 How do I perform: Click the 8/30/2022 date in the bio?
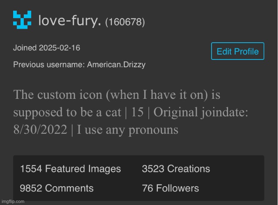pyautogui.click(x=39, y=130)
